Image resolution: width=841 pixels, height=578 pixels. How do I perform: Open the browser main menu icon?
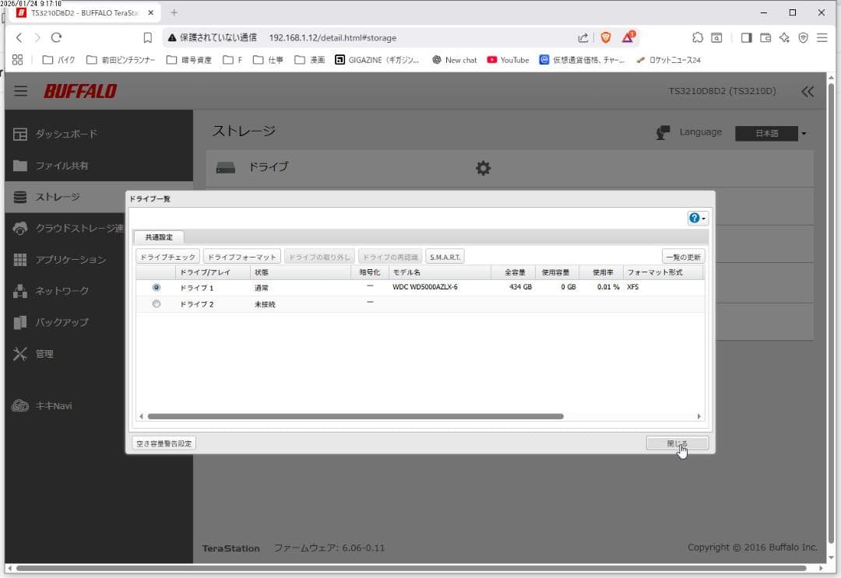click(822, 37)
